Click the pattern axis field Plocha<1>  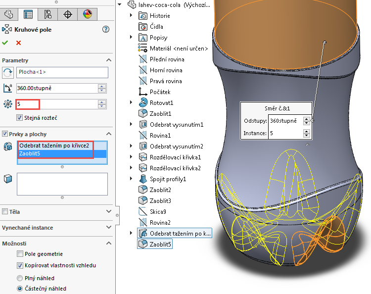point(62,72)
